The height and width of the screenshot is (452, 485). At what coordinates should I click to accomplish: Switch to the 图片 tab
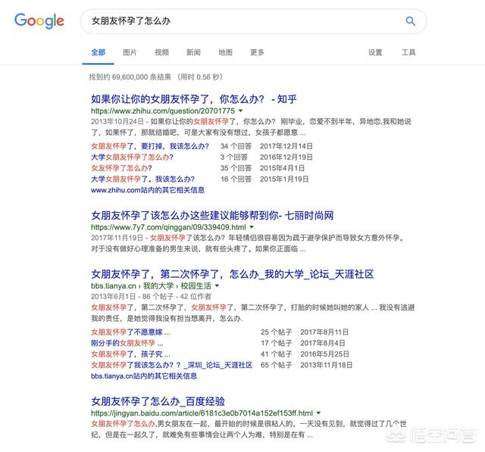click(x=130, y=52)
